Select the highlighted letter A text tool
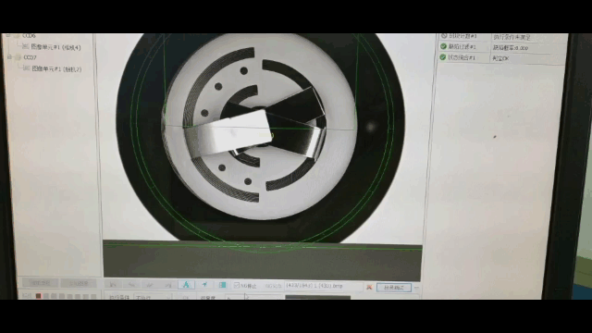 [186, 285]
